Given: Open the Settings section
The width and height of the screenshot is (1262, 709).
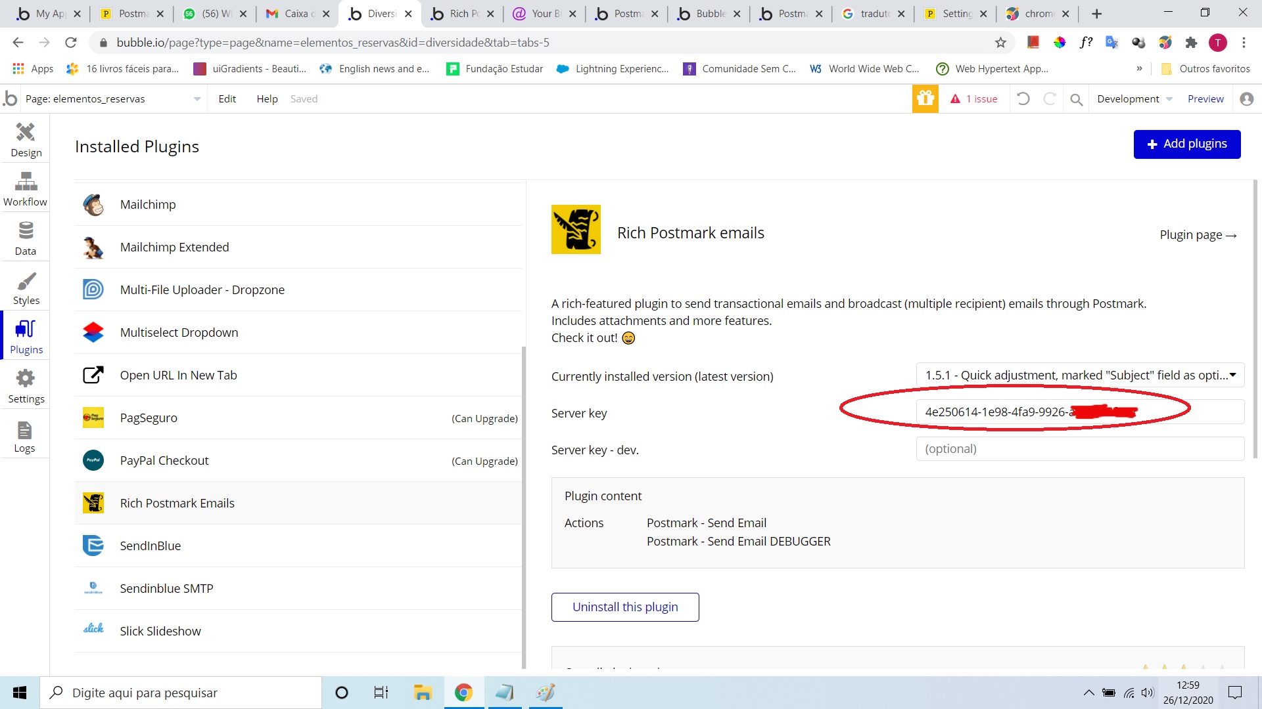Looking at the screenshot, I should pyautogui.click(x=25, y=386).
